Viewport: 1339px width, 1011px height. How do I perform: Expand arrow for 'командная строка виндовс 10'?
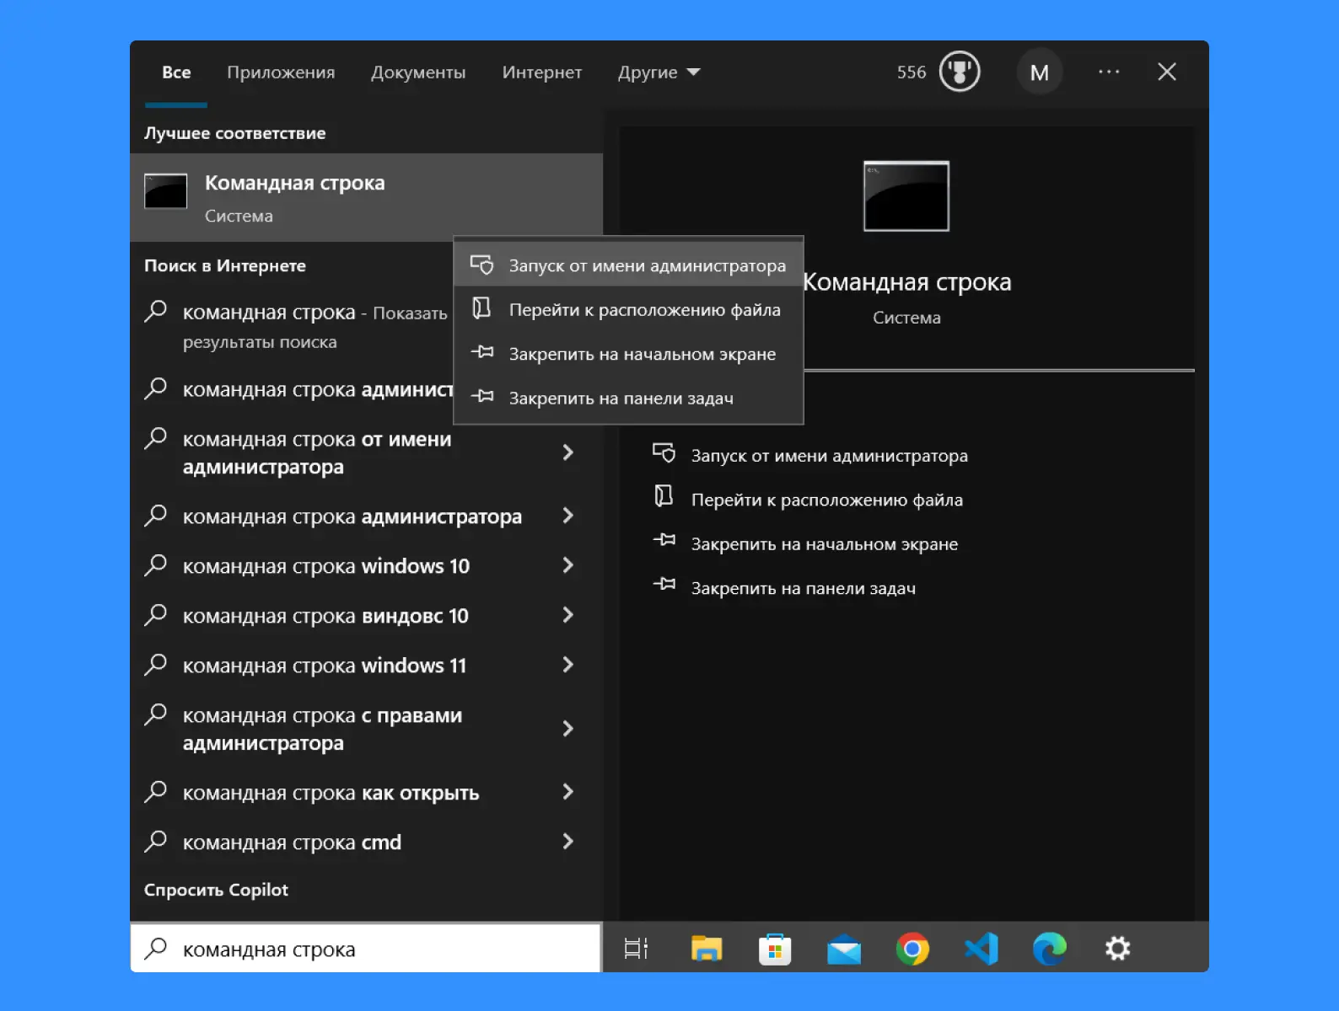(568, 615)
